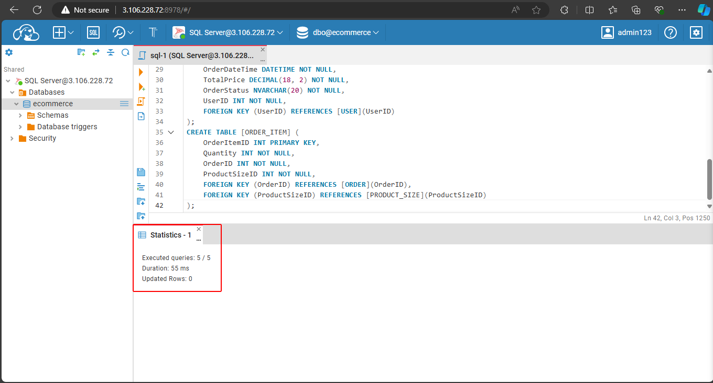Click the 'Executed queries: 5 / 5' text
The image size is (713, 383).
(x=176, y=258)
